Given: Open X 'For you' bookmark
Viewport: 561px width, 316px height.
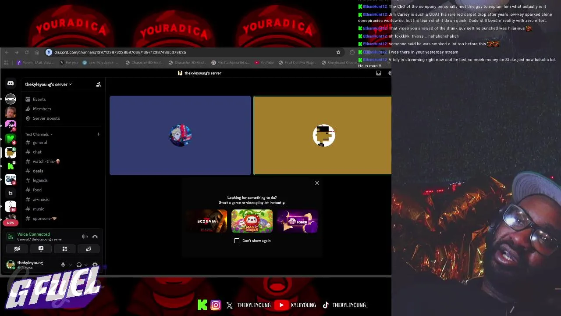Looking at the screenshot, I should pos(69,63).
